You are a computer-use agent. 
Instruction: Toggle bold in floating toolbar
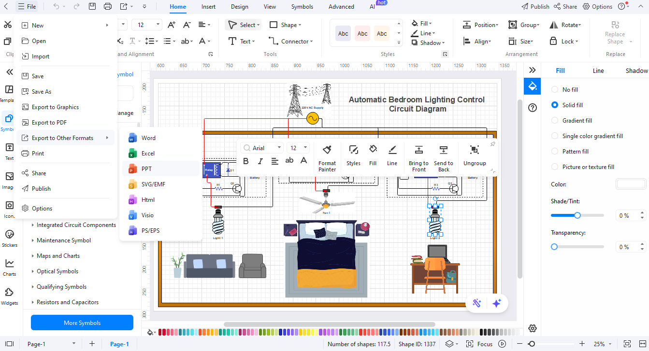246,161
